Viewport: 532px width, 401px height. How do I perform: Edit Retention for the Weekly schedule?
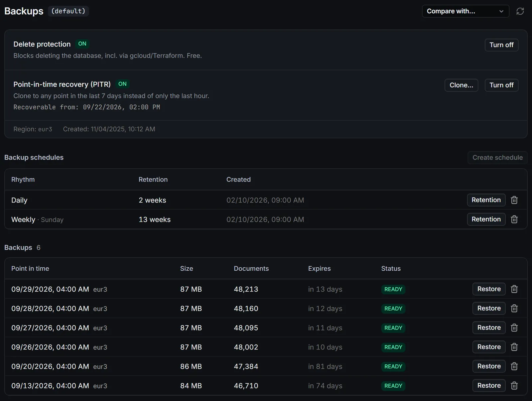click(x=486, y=219)
